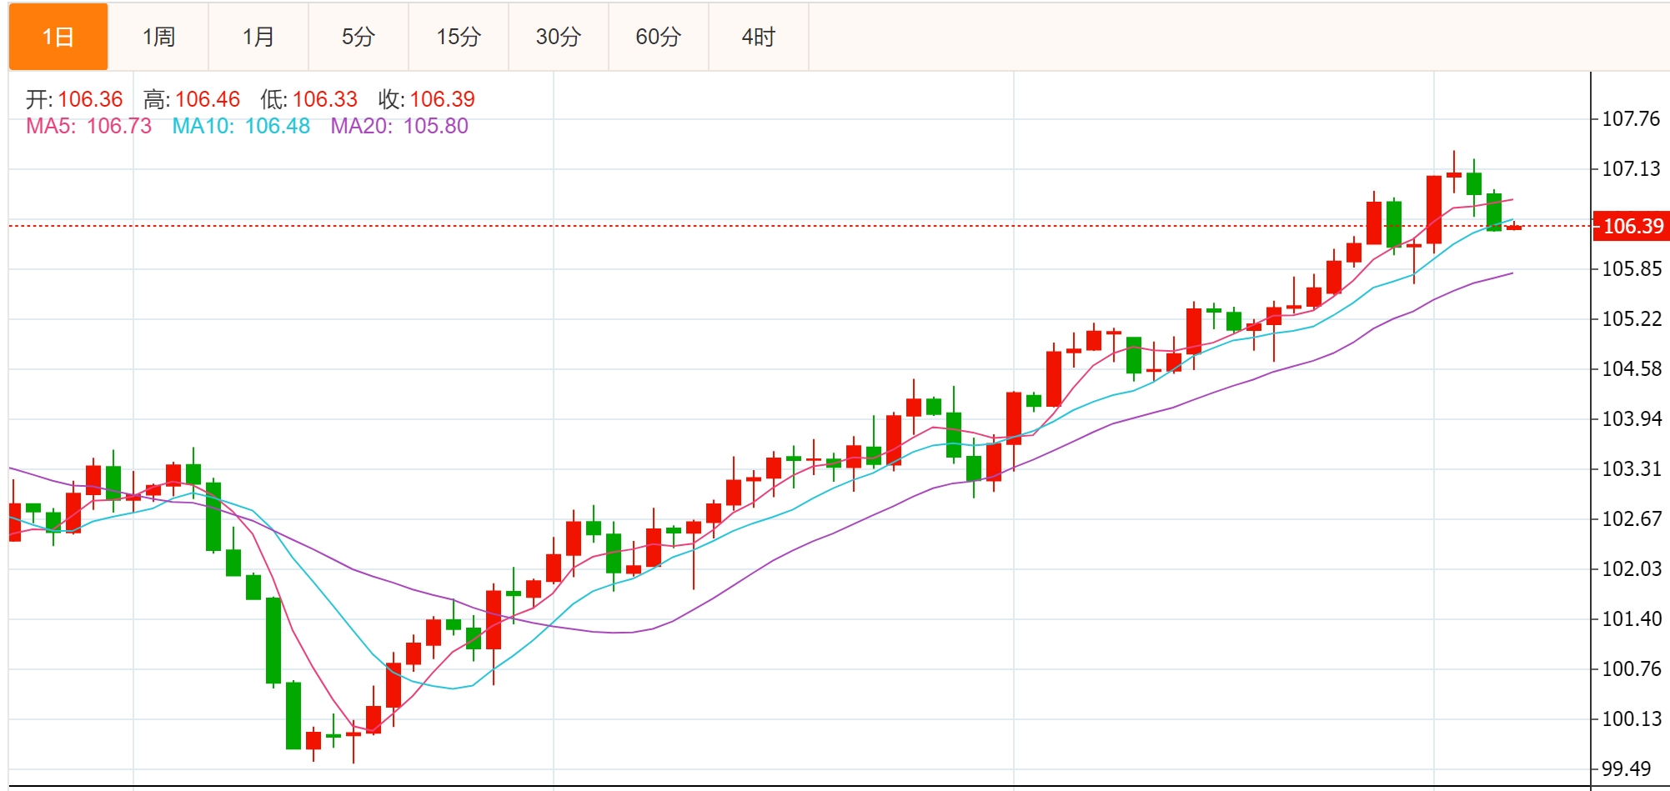Image resolution: width=1670 pixels, height=791 pixels.
Task: Select the 30分 timeframe tab
Action: (x=559, y=37)
